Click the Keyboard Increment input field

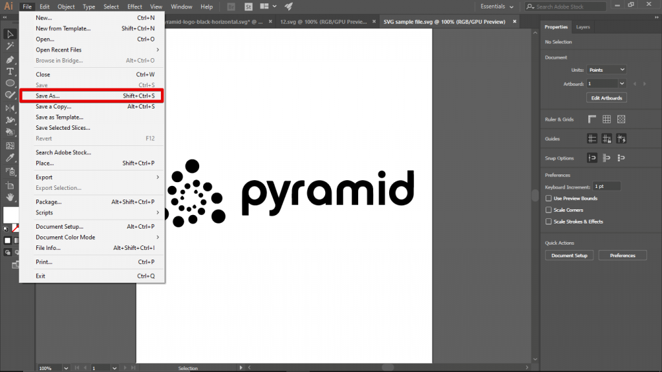click(x=606, y=185)
